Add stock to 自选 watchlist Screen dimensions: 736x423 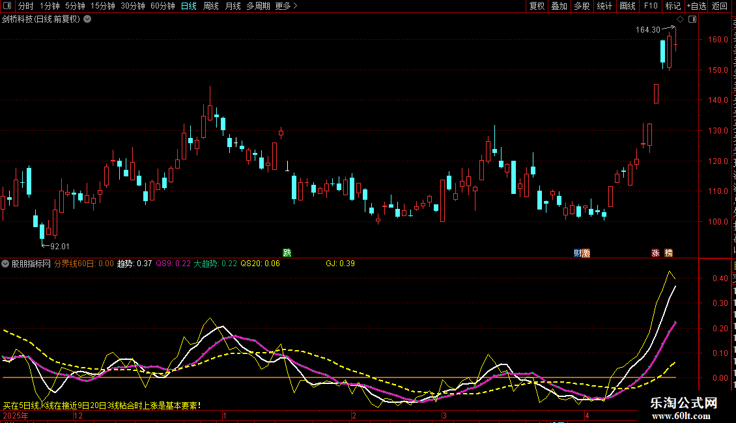[696, 6]
